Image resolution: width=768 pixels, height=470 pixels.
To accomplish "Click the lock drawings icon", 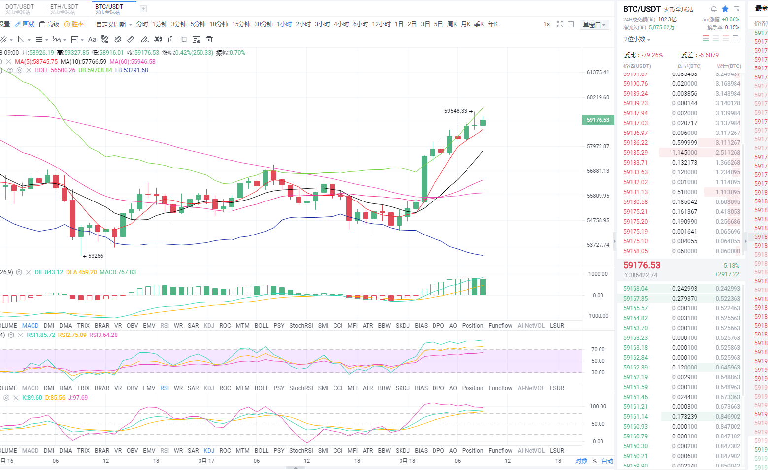I will point(171,39).
